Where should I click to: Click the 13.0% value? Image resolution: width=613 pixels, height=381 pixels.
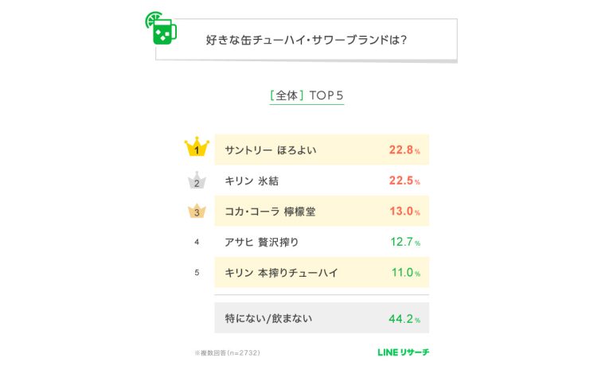click(404, 212)
